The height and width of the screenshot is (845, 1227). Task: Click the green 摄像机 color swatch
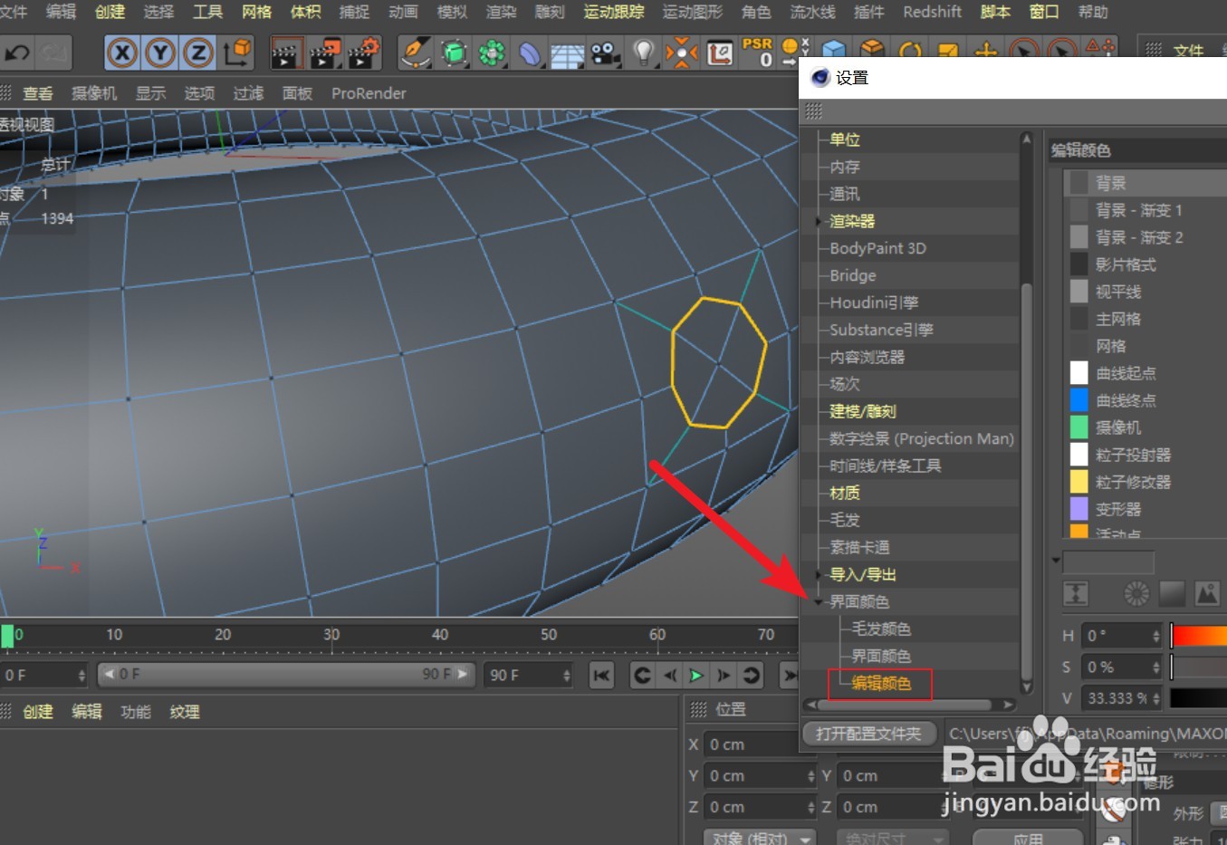1078,427
